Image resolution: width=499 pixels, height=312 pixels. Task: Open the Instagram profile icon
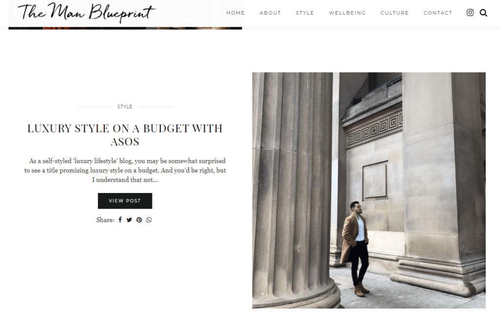pyautogui.click(x=470, y=13)
